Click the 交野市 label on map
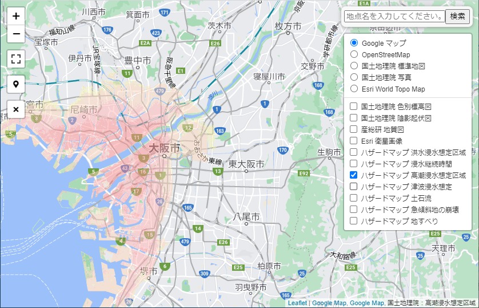The image size is (479, 308). click(313, 66)
